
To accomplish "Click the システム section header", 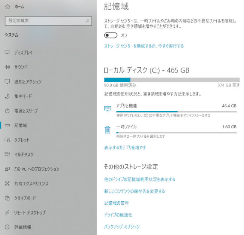I will 12,35.
